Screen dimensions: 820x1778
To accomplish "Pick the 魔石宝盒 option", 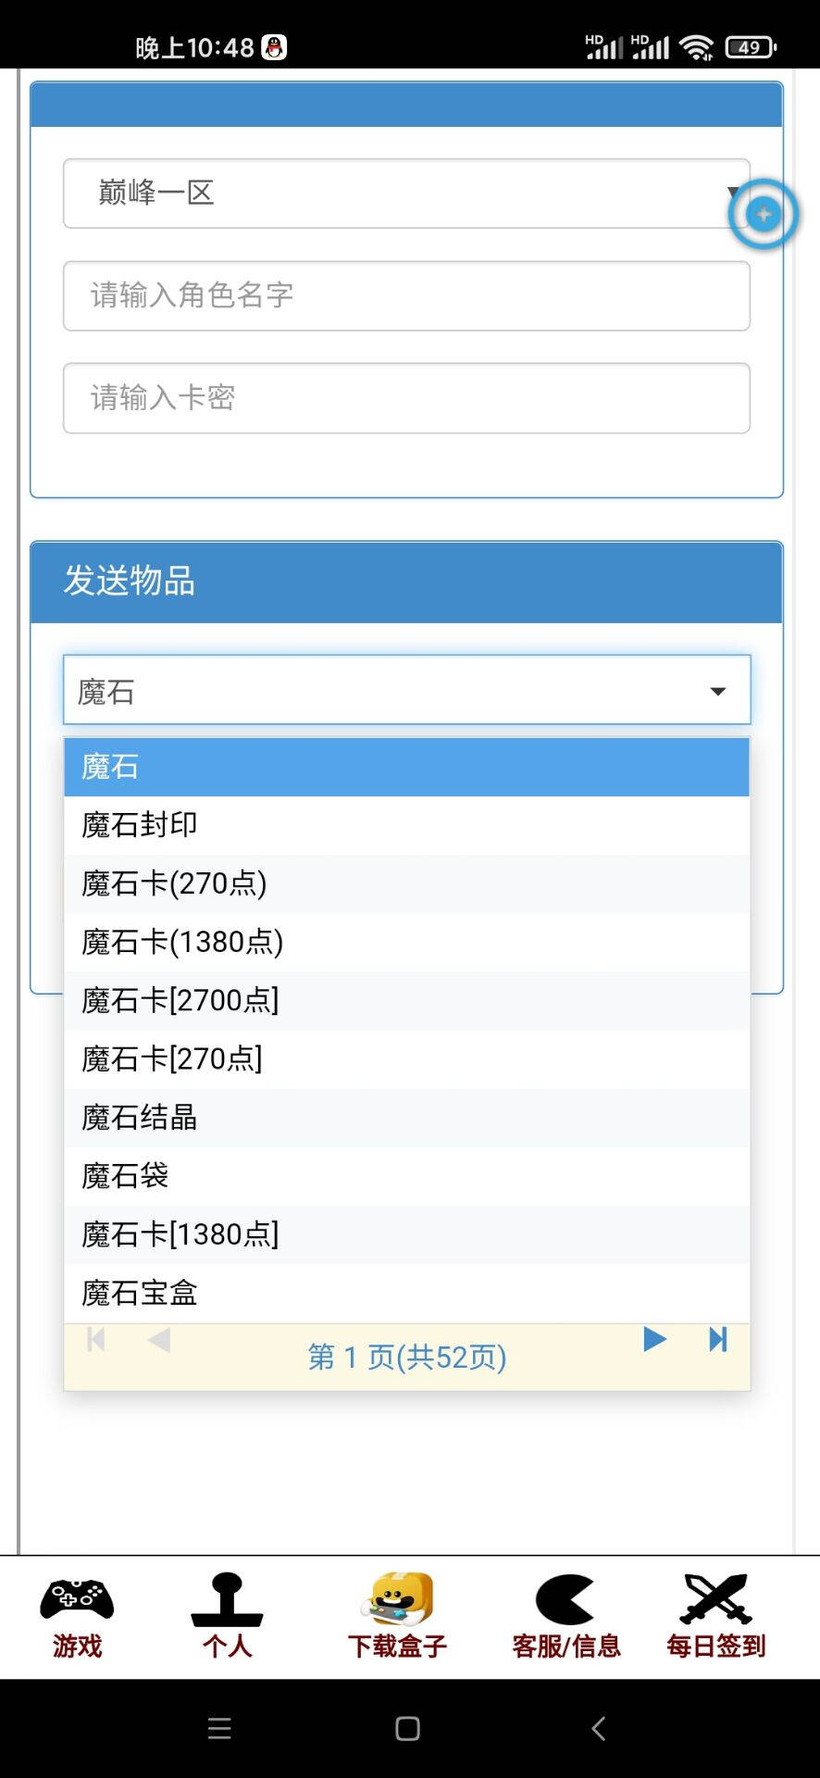I will pos(406,1293).
